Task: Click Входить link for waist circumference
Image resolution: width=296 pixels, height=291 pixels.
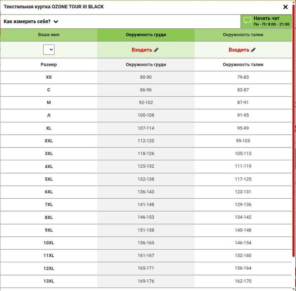Action: (x=239, y=50)
